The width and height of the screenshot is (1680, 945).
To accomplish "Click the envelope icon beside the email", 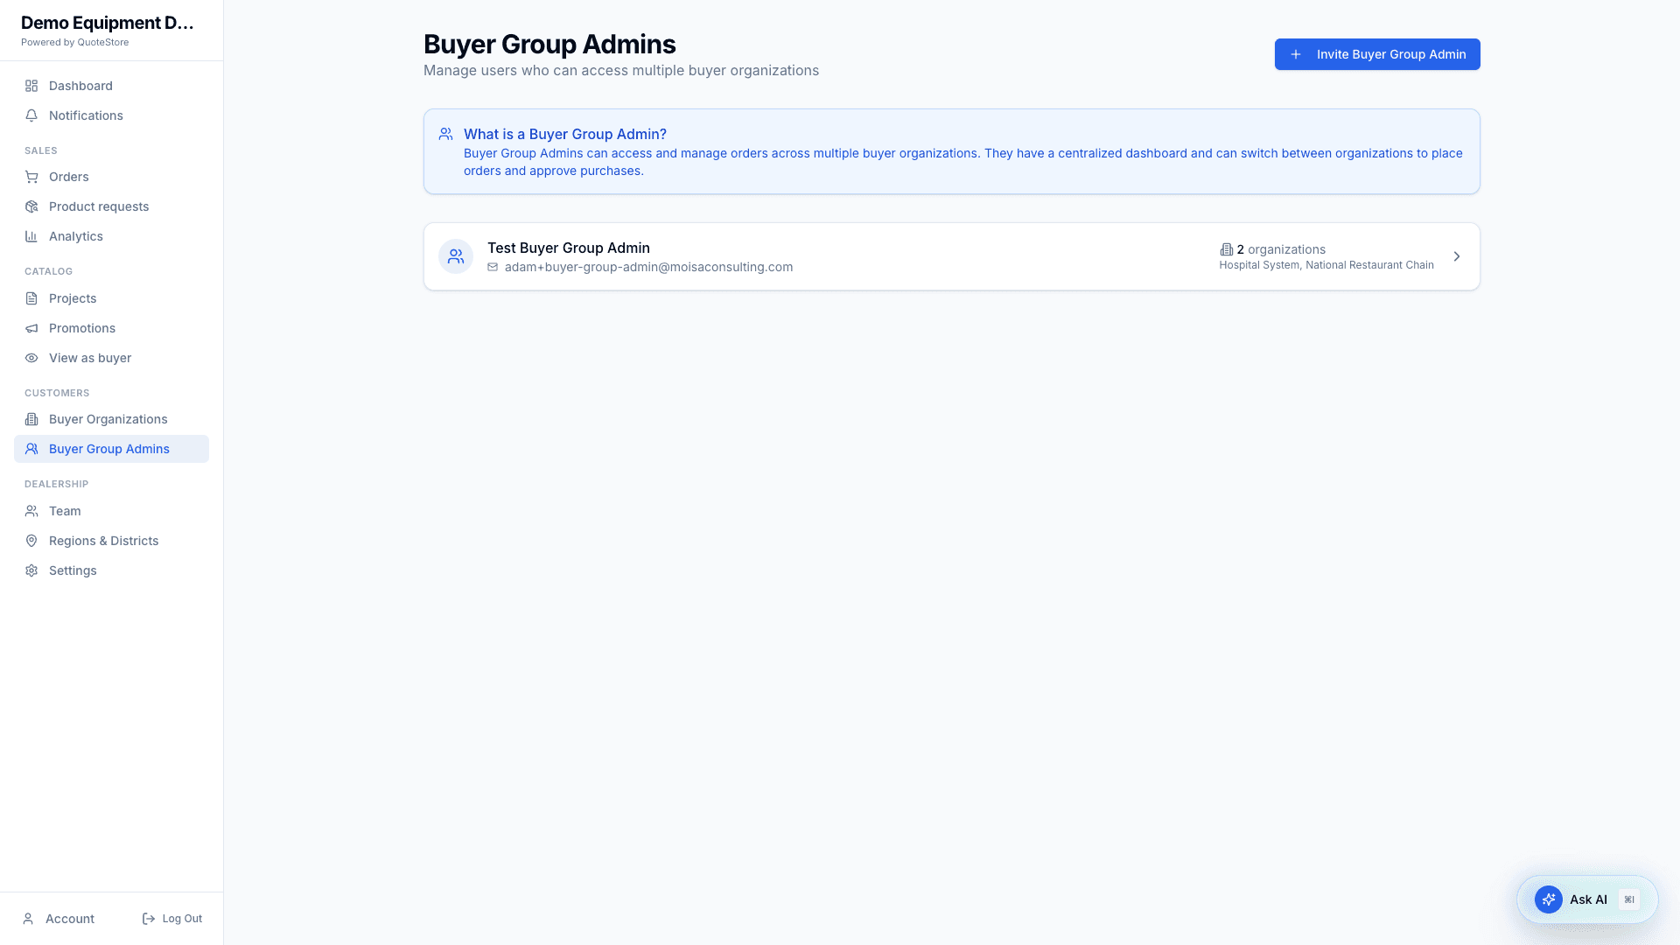I will [x=493, y=267].
